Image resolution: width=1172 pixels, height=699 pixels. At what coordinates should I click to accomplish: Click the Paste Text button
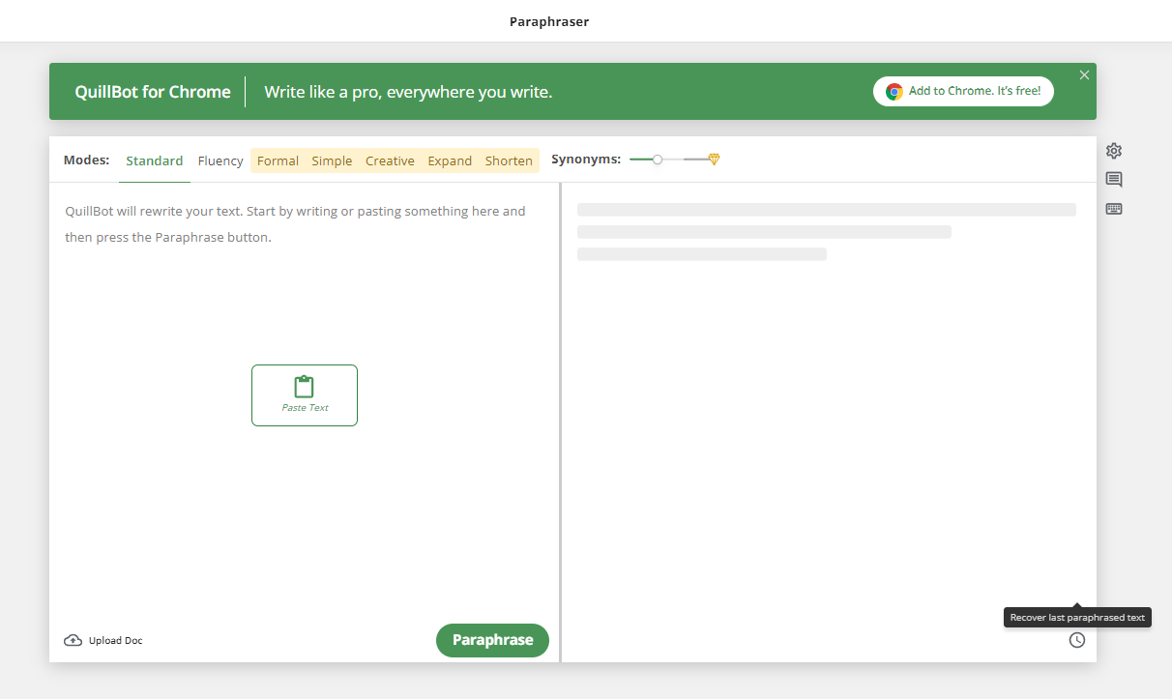coord(305,395)
